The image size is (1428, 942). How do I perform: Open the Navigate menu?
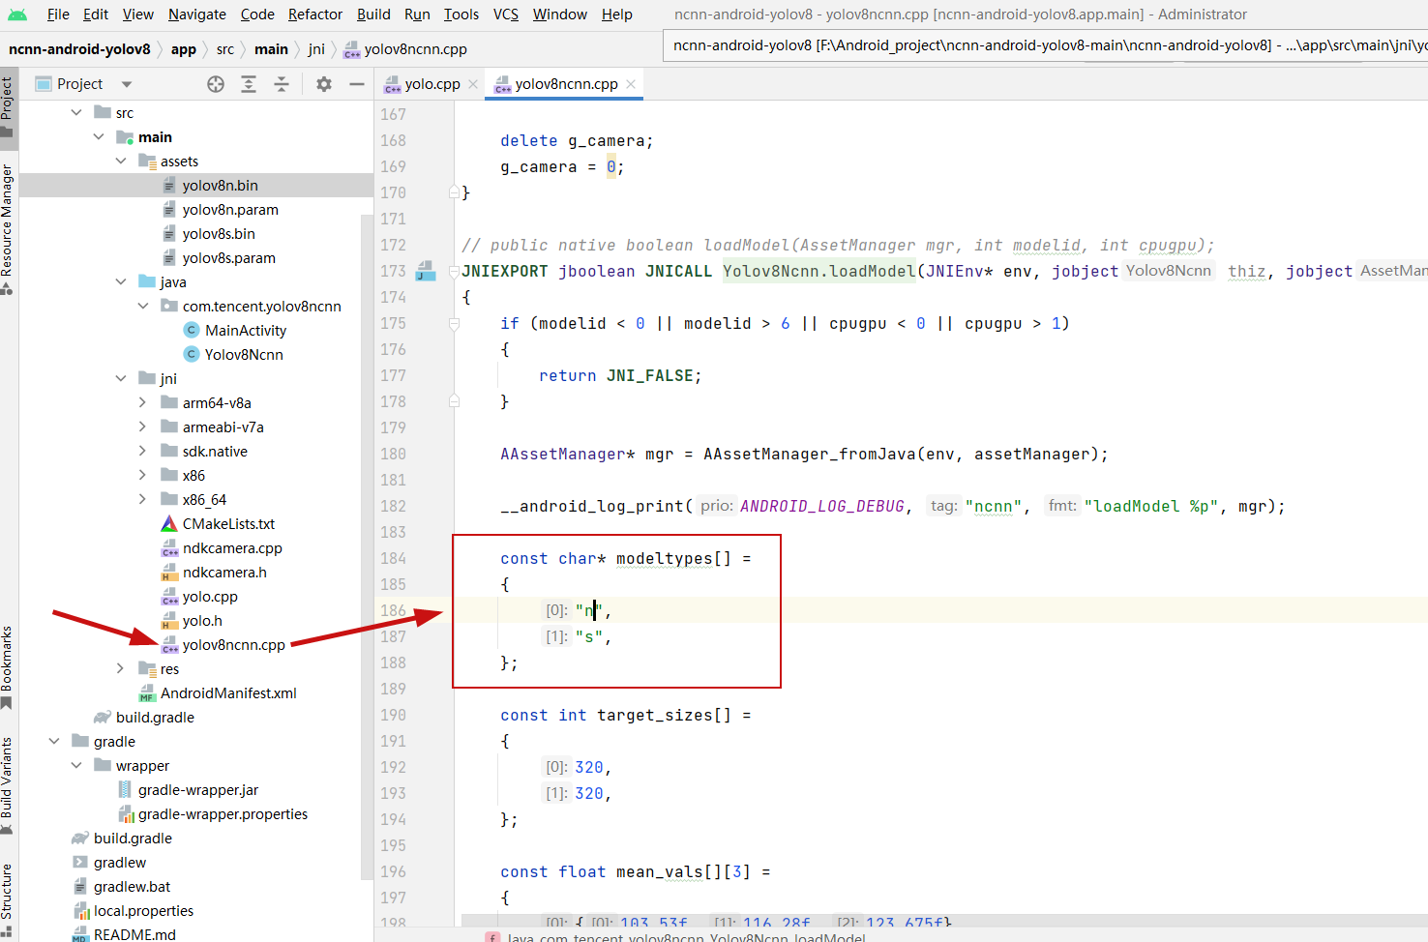196,15
